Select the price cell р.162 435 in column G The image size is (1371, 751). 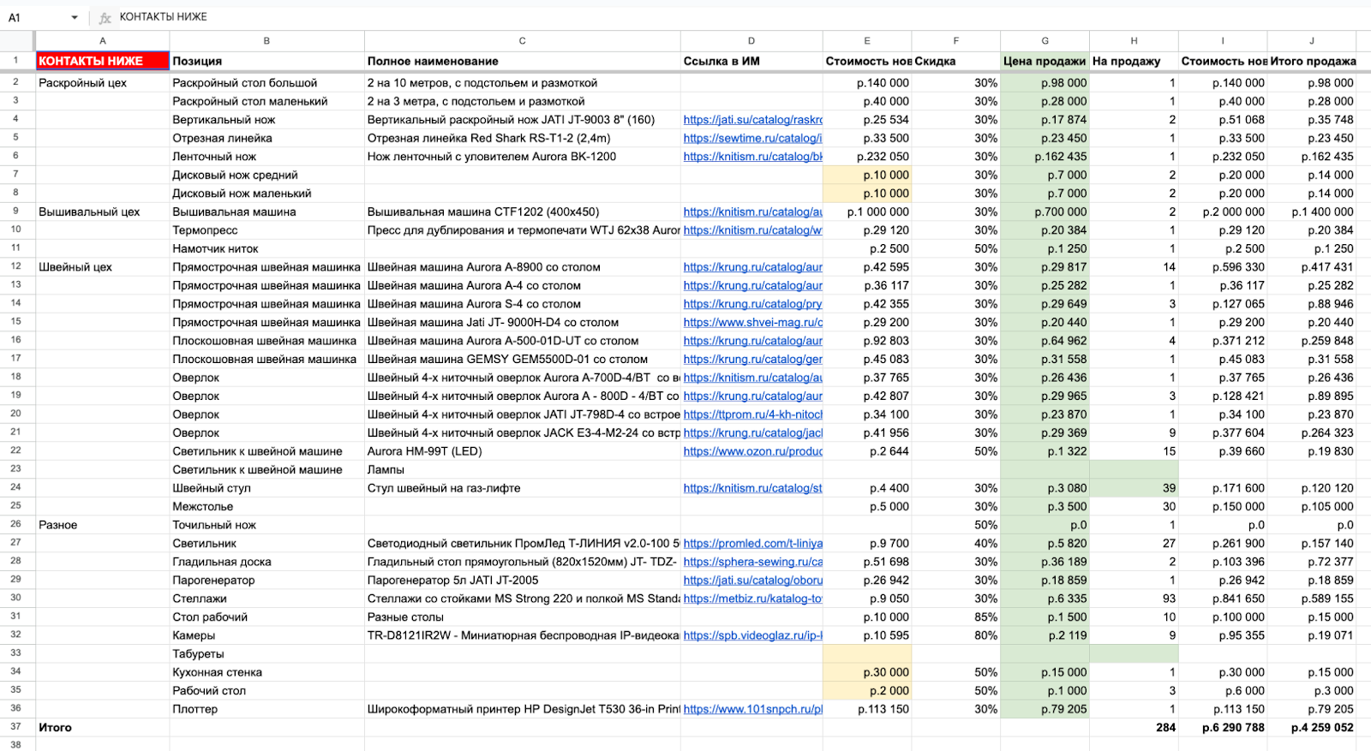[1045, 157]
